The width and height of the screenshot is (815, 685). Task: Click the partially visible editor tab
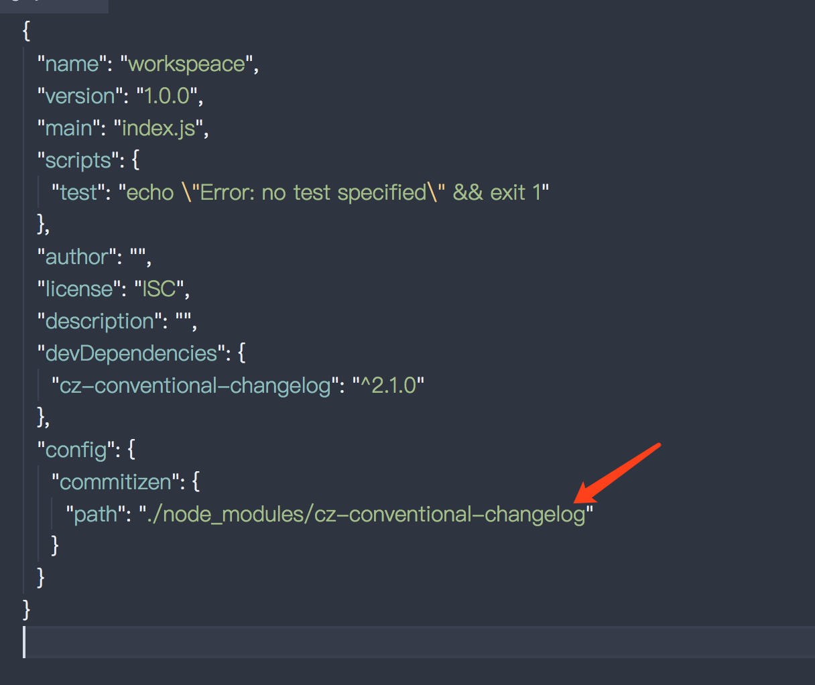point(54,6)
